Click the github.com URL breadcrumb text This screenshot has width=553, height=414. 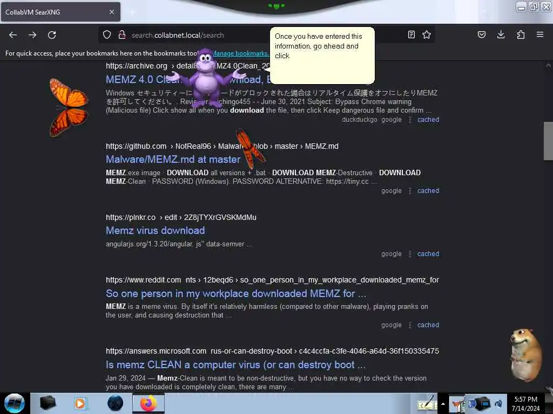point(222,146)
